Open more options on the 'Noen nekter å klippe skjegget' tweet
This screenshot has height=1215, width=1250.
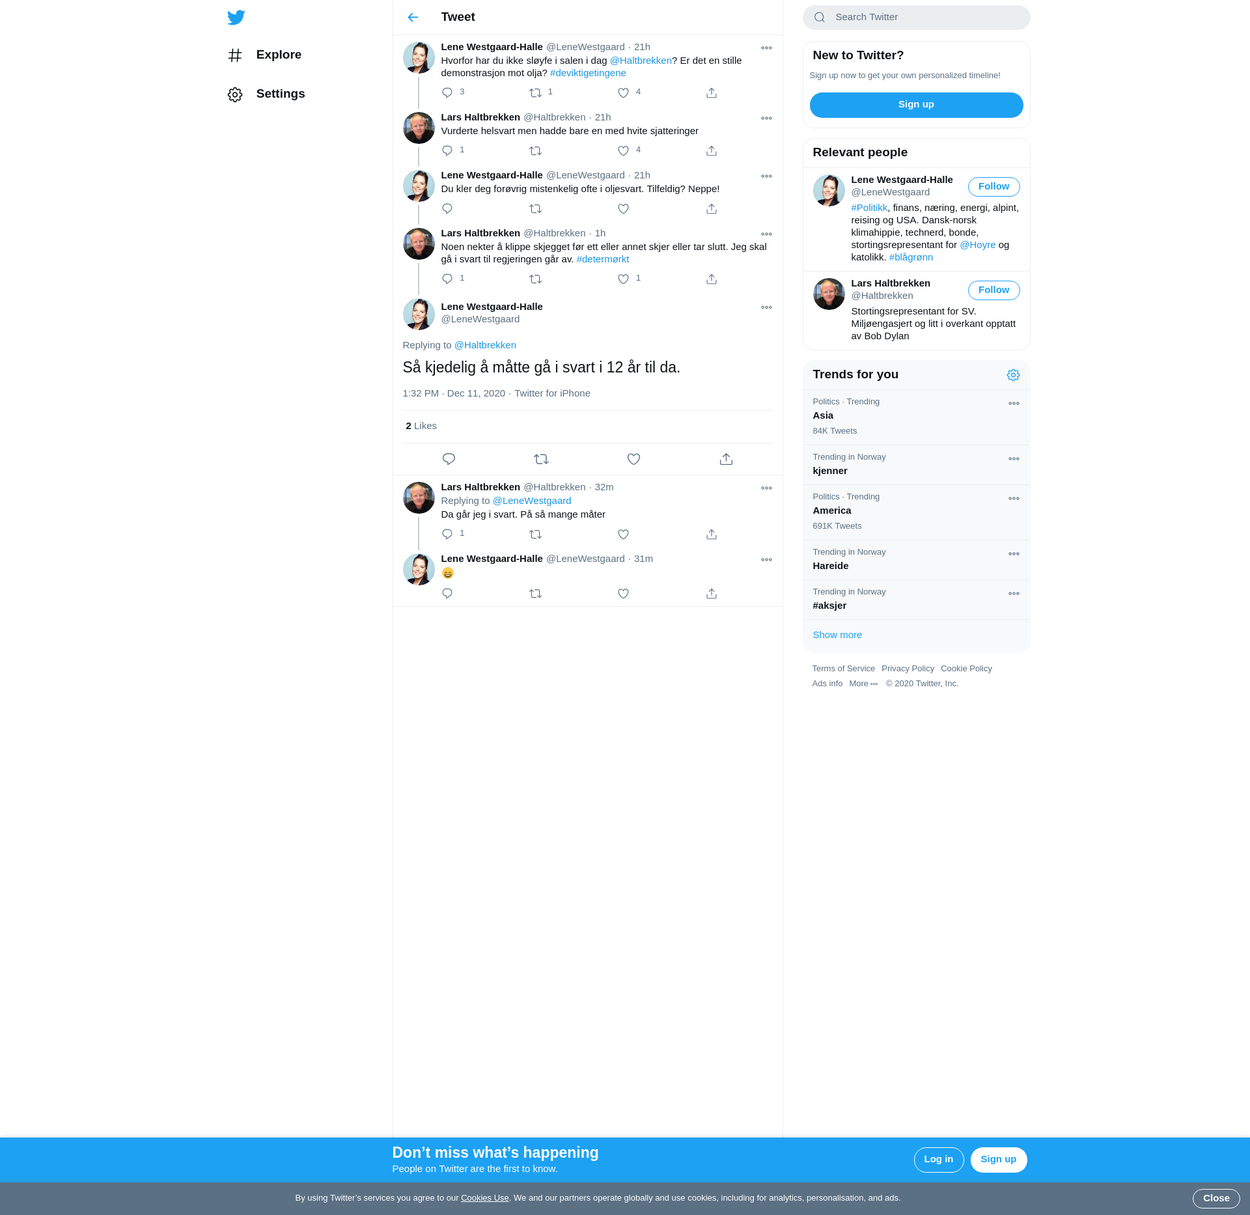tap(766, 234)
